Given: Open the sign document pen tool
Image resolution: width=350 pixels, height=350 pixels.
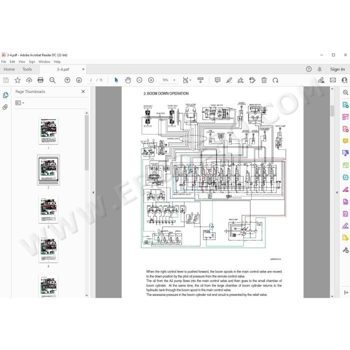Looking at the screenshot, I should click(x=240, y=80).
